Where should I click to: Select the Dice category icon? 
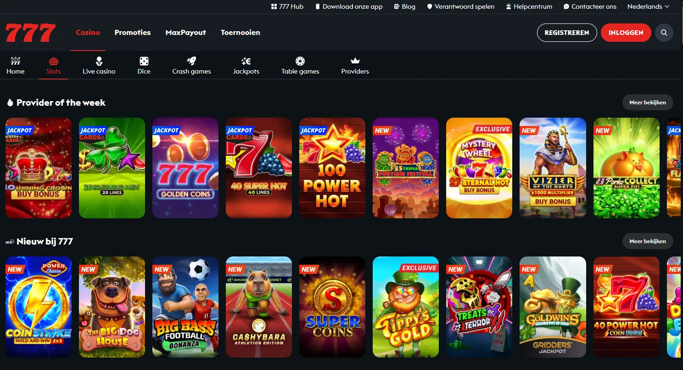coord(144,61)
